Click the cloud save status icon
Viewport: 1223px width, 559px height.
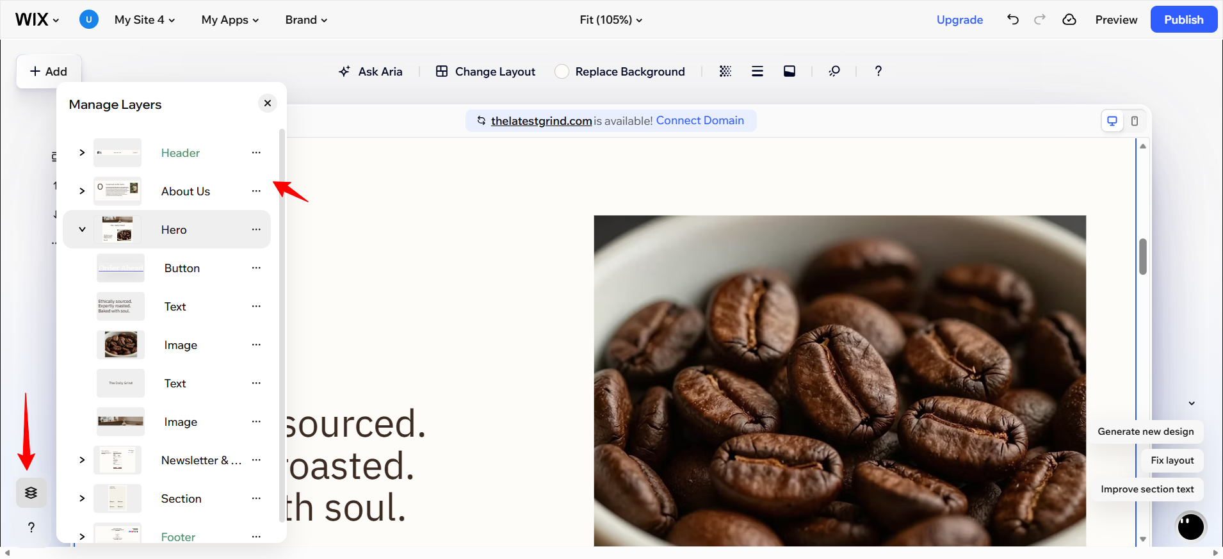[1069, 19]
